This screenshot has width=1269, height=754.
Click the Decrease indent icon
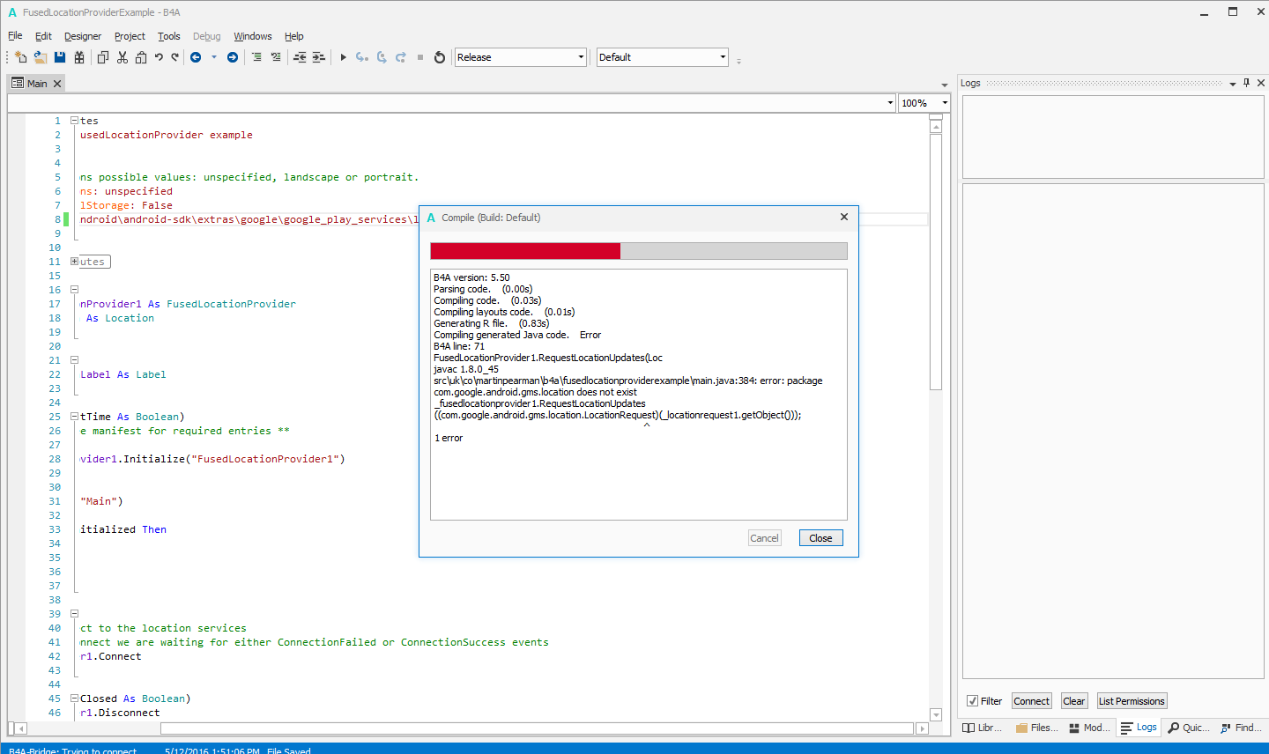coord(300,57)
